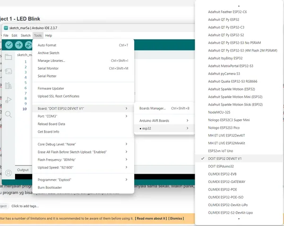Choose Burn Bootloader

coord(83,188)
